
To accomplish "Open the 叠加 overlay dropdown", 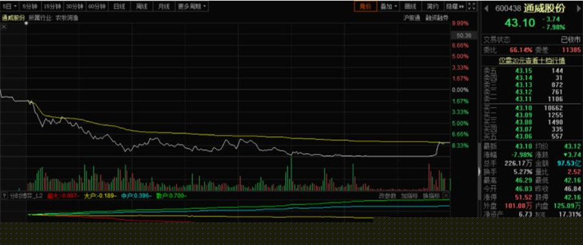I will [389, 6].
